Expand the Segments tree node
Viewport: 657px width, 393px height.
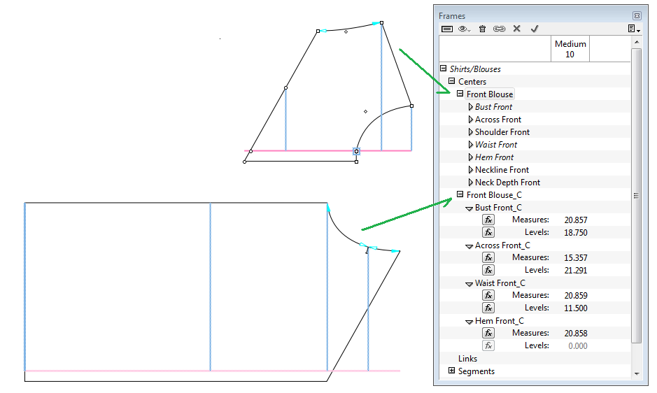pos(452,371)
